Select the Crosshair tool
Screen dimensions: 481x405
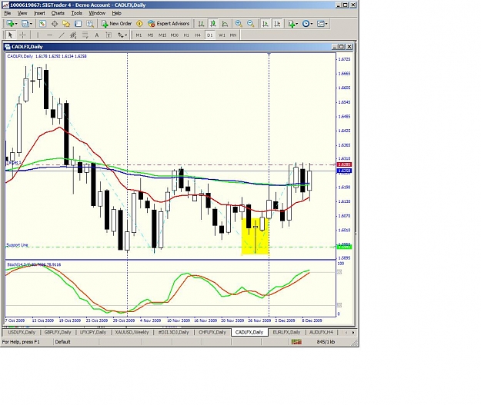[22, 35]
